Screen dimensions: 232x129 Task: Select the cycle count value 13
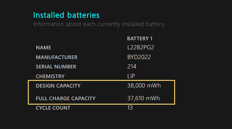[130, 108]
